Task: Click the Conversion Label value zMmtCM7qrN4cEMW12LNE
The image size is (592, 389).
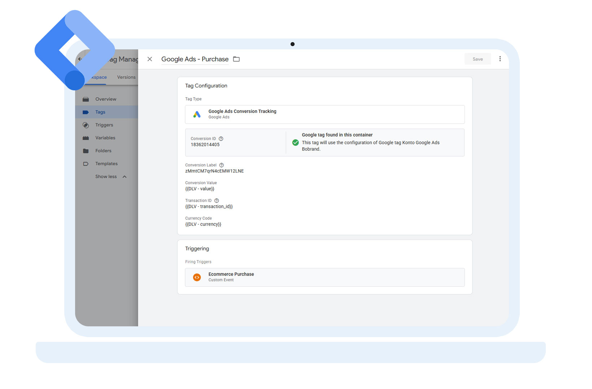Action: (214, 171)
